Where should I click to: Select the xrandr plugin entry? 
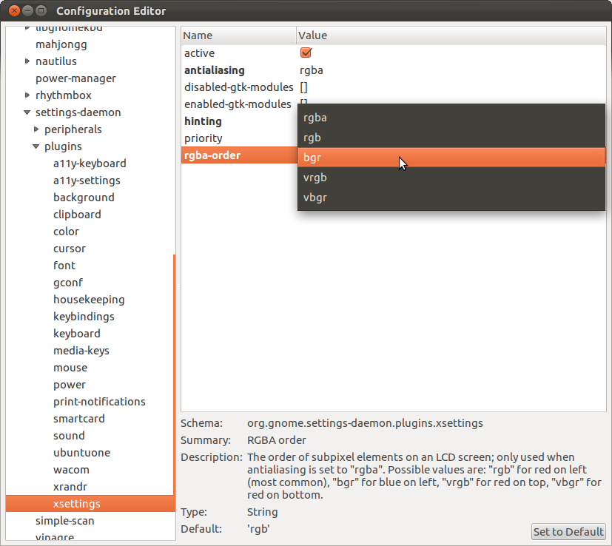coord(70,487)
